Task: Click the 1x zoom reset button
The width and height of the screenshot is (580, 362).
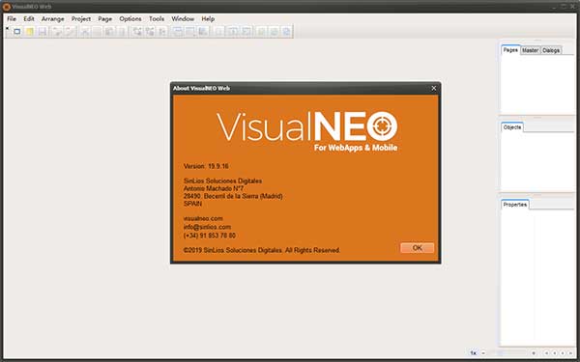Action: coord(474,353)
